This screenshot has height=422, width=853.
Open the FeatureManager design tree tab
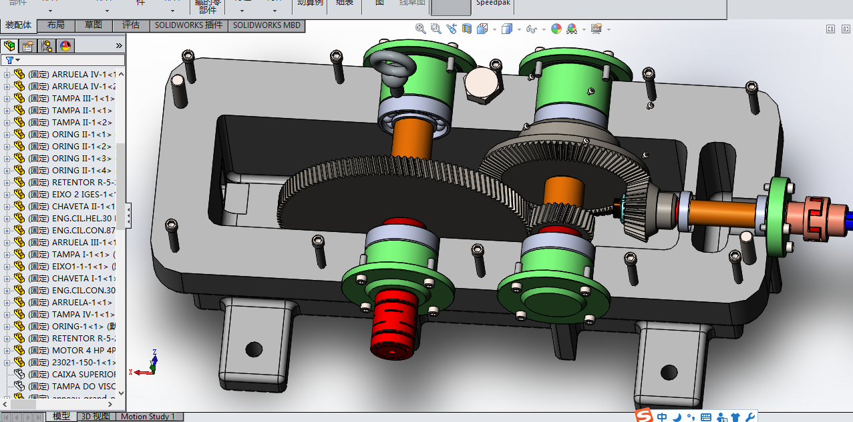pos(9,46)
